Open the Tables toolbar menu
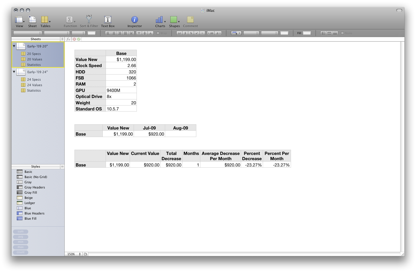Image resolution: width=416 pixels, height=272 pixels. (x=46, y=22)
